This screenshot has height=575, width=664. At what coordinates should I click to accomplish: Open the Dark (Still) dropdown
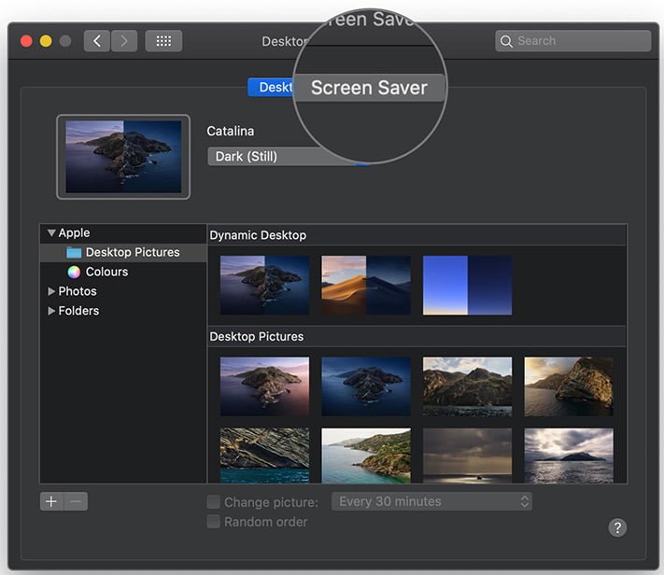(x=289, y=156)
